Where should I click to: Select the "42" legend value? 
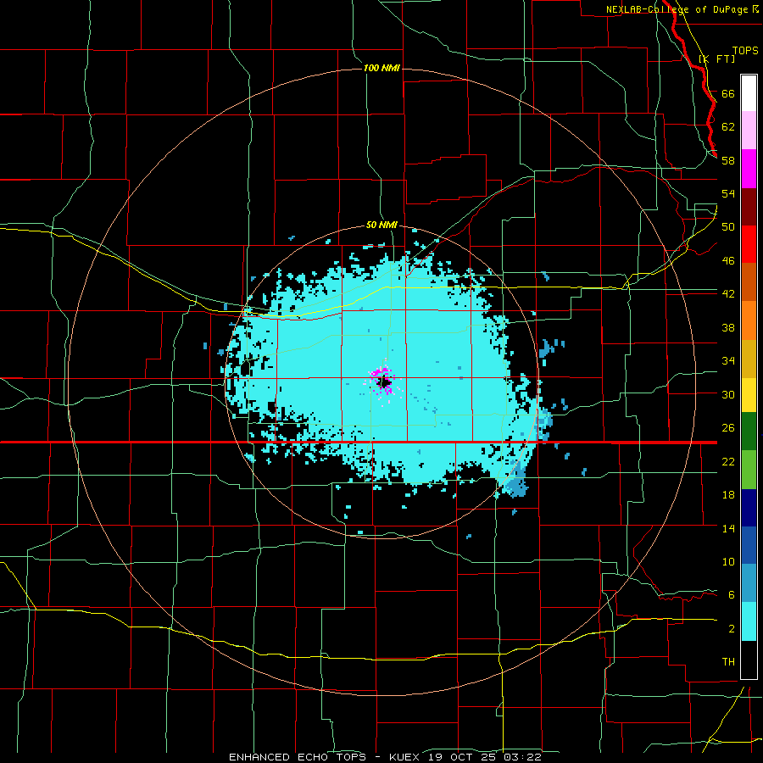[x=728, y=294]
